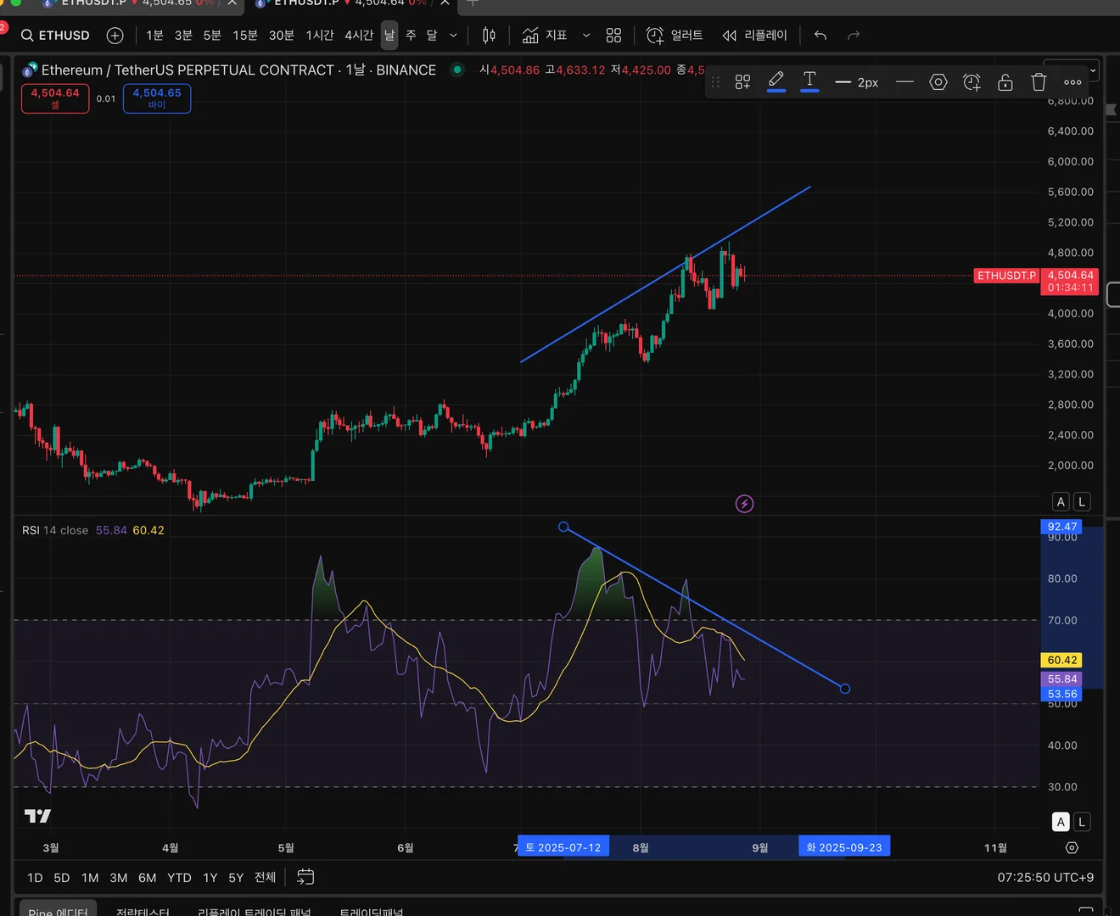Undo the last chart action
The width and height of the screenshot is (1120, 916).
[x=820, y=36]
